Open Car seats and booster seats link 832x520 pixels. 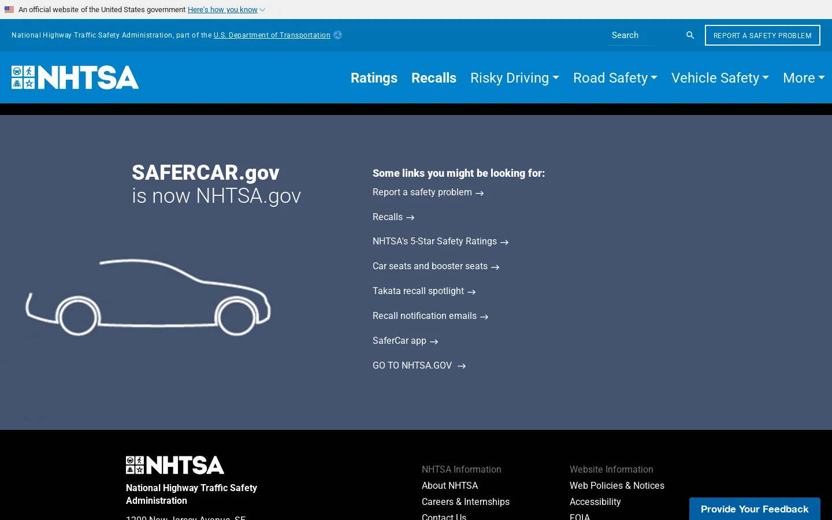(436, 266)
